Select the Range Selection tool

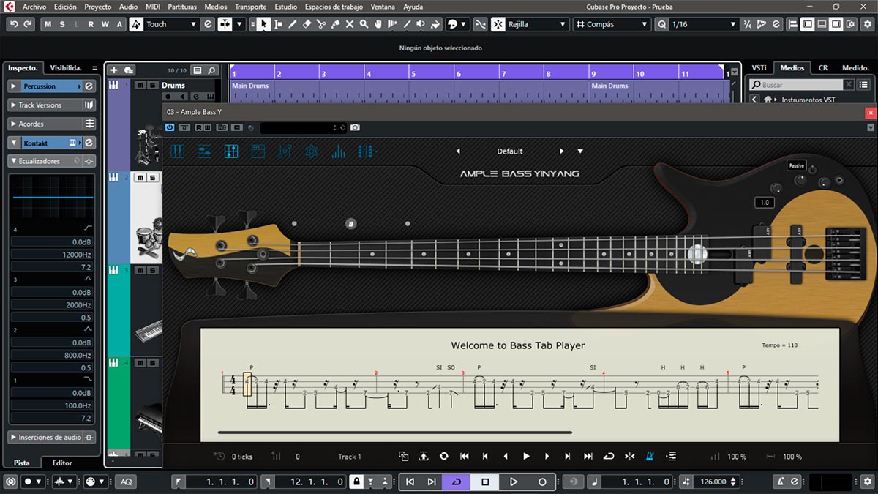click(x=278, y=24)
